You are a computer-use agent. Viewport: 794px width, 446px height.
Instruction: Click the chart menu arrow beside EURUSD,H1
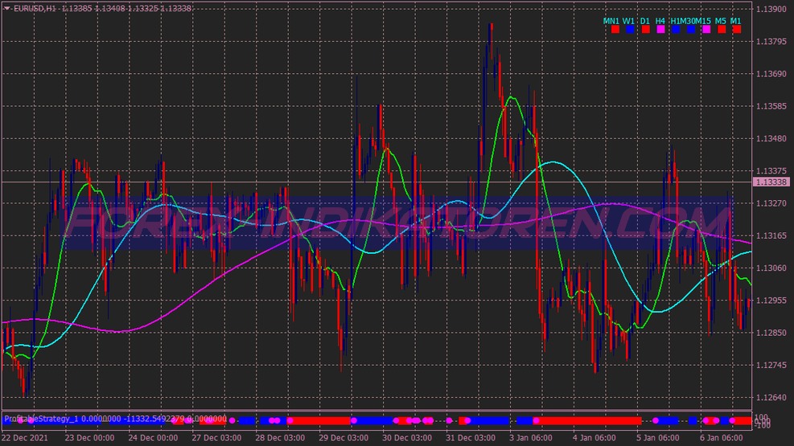[7, 8]
